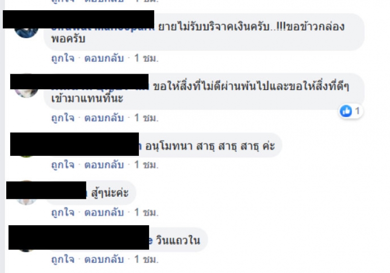This screenshot has height=273, width=390.
Task: Like (ถูกใจ) the สู้ๆน่ะค่ะ comment
Action: point(63,212)
